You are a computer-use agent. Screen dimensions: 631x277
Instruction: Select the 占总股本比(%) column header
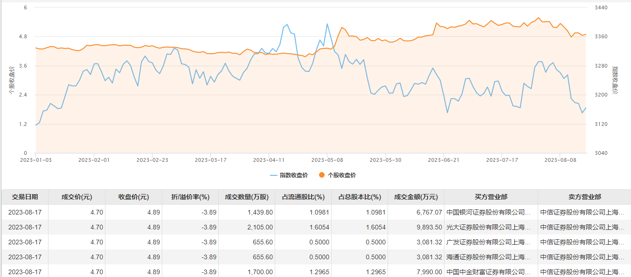[x=360, y=197]
